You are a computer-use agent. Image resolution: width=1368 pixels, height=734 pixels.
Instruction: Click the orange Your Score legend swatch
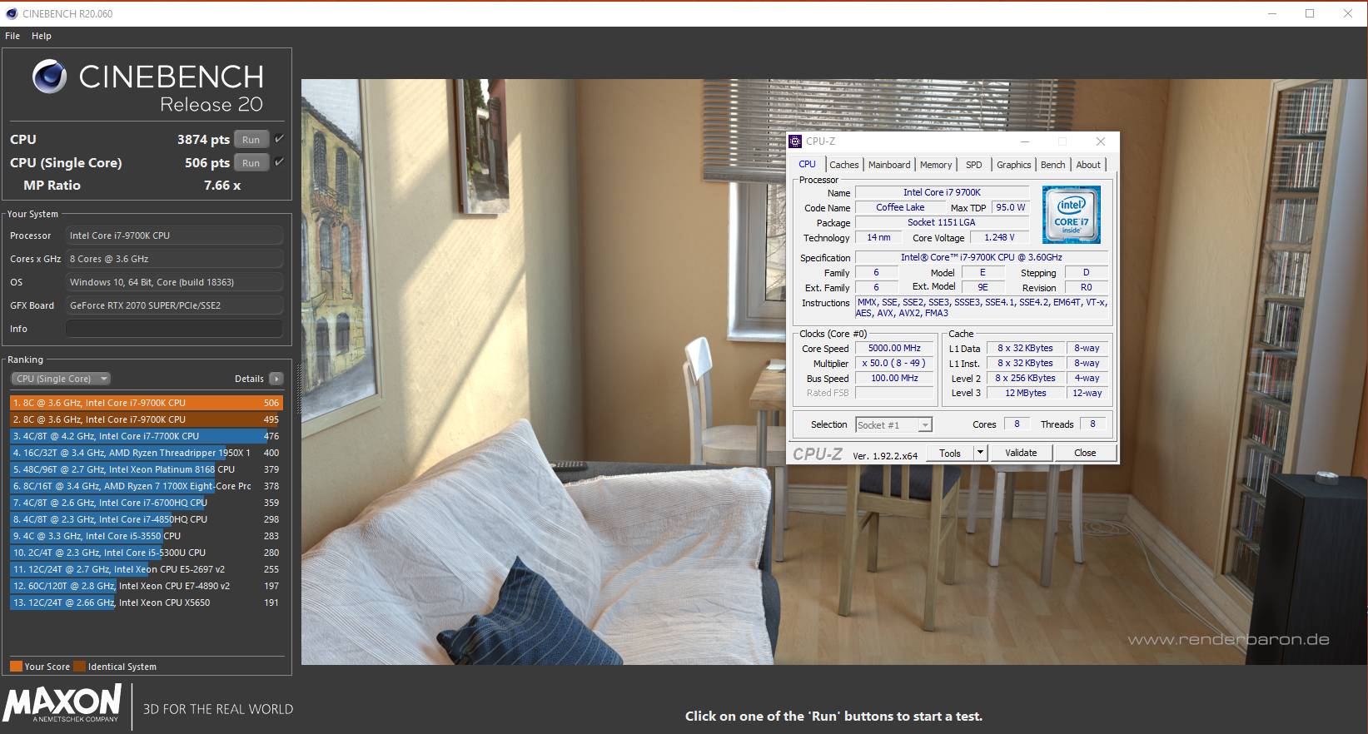[x=16, y=667]
